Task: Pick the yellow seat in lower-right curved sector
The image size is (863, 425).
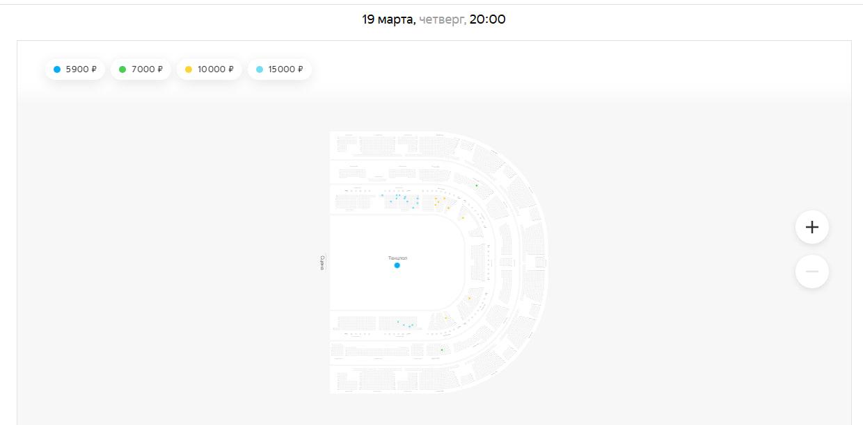Action: [469, 298]
